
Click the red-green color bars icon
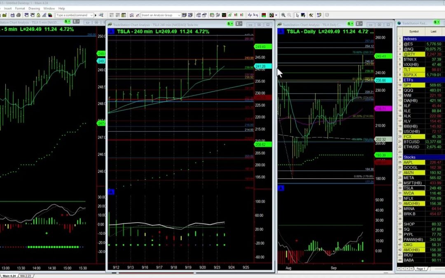263,15
